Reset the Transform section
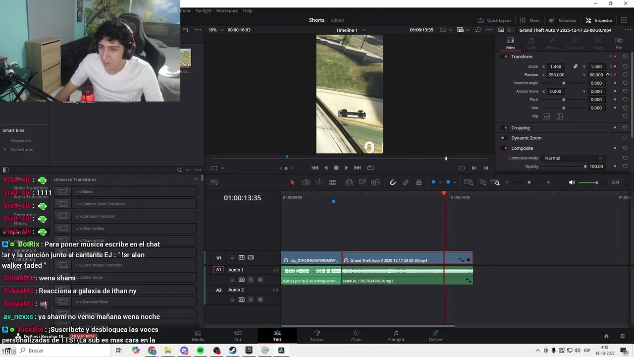The image size is (634, 357). pos(625,57)
